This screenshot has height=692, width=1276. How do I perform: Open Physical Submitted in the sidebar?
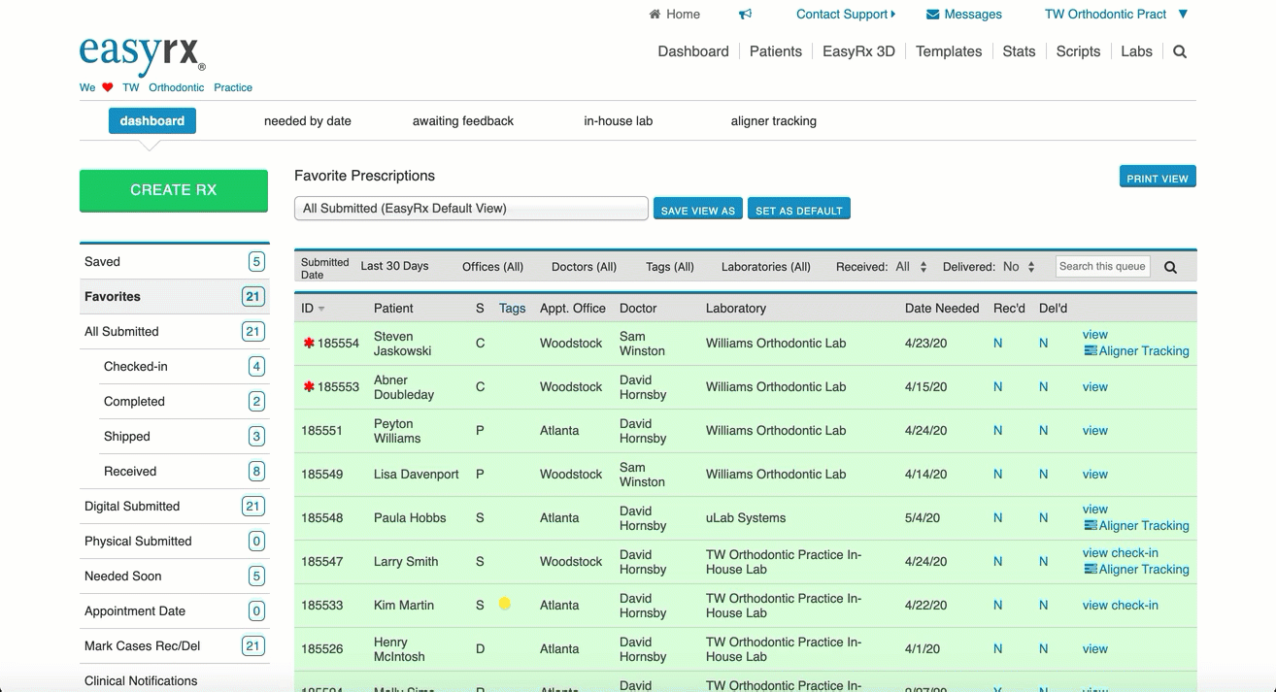[175, 542]
